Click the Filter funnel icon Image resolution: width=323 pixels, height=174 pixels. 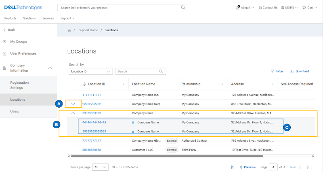pyautogui.click(x=272, y=71)
